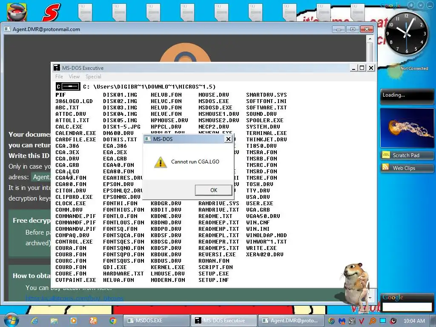
Task: Select REVERSI.EXE in the file list
Action: 217,255
